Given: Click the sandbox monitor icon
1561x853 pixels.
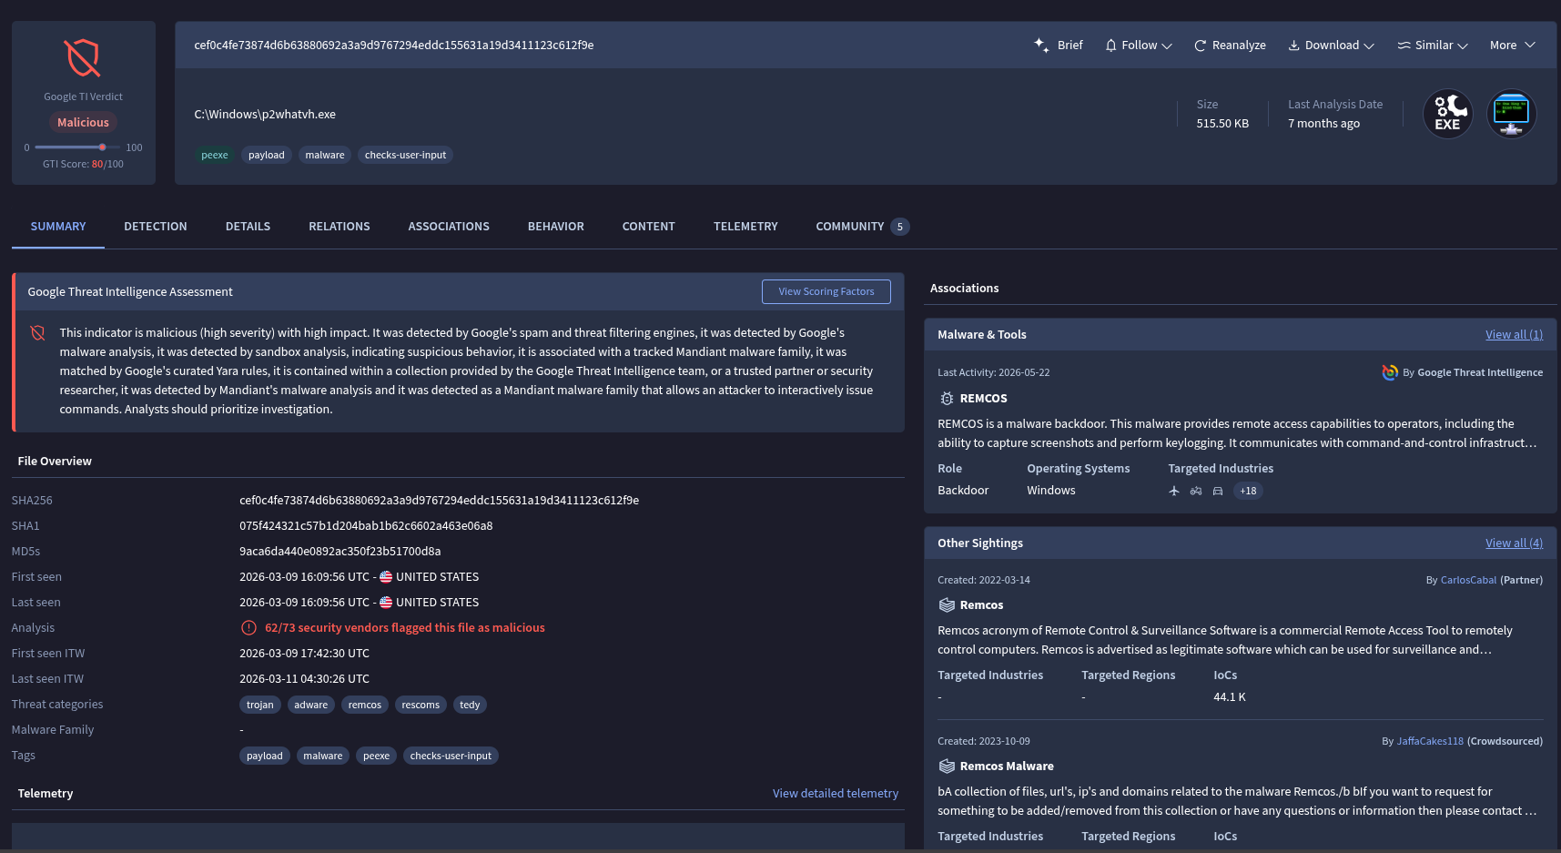Looking at the screenshot, I should tap(1511, 114).
